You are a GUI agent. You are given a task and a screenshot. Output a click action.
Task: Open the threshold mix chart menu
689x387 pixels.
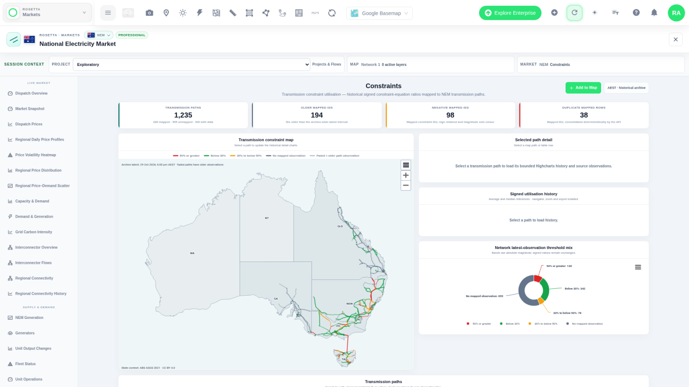point(638,267)
